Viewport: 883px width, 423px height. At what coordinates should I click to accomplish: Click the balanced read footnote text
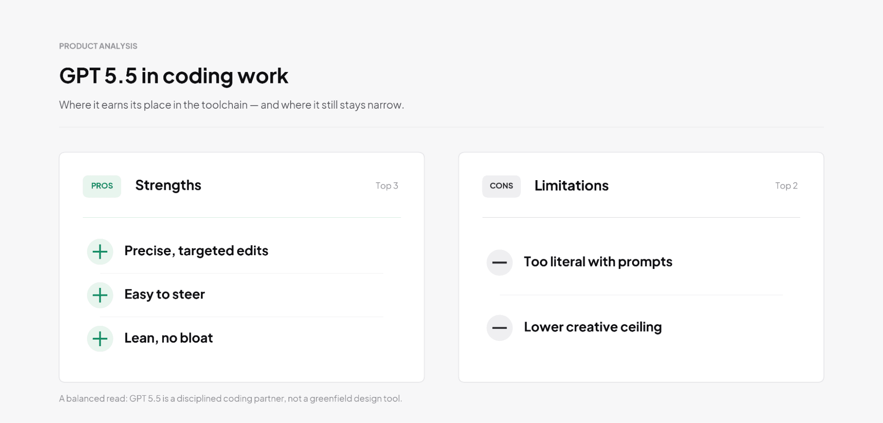tap(231, 399)
